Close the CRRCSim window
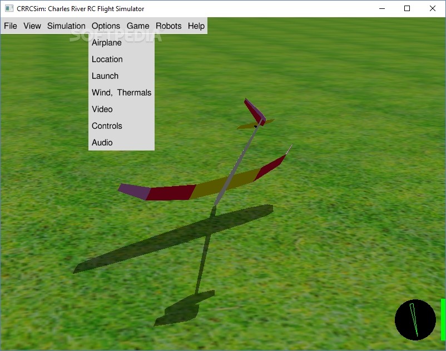Image resolution: width=446 pixels, height=351 pixels. tap(432, 8)
